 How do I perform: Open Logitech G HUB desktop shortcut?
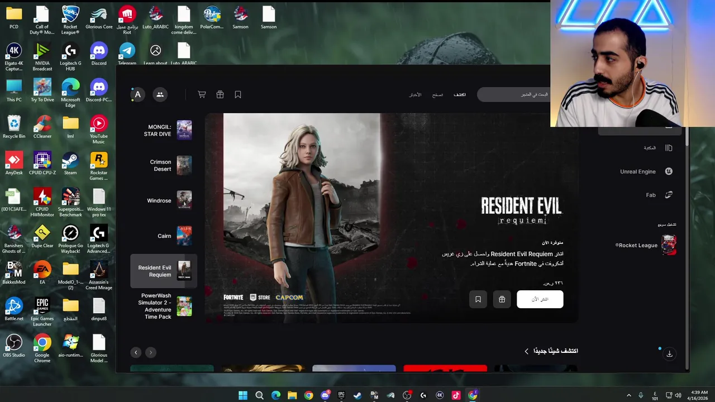70,57
